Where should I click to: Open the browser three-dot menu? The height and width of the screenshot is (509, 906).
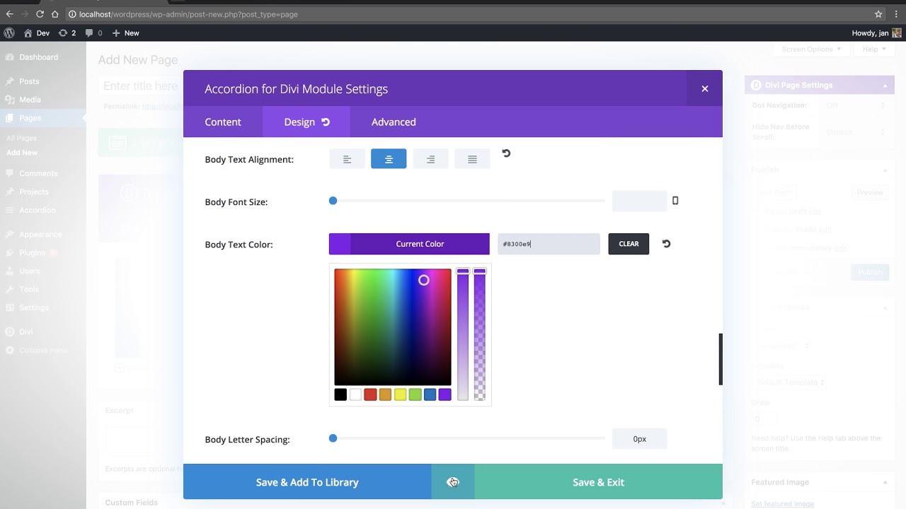click(x=896, y=14)
